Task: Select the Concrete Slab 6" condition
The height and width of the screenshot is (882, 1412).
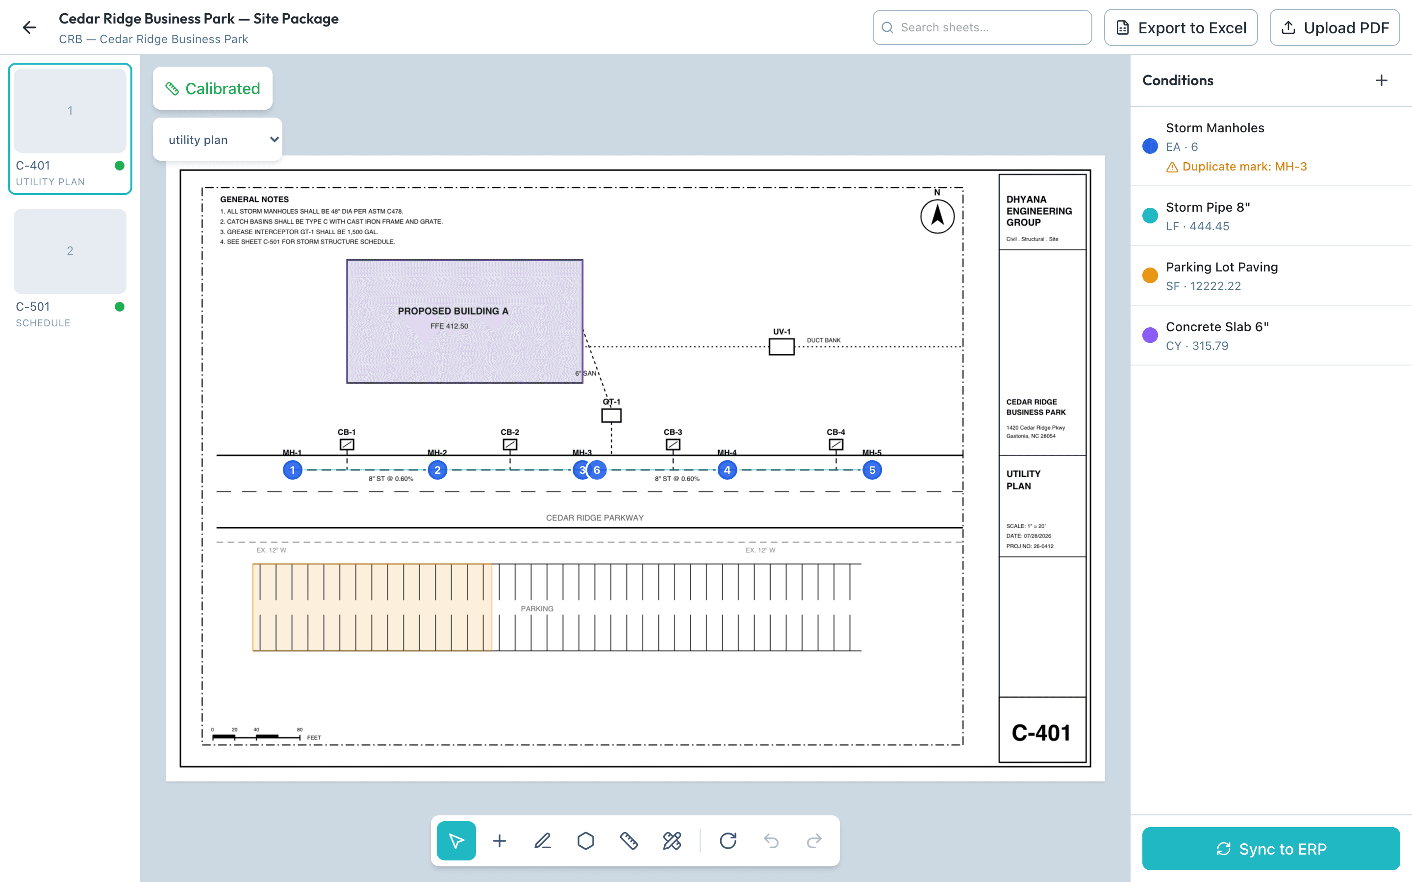Action: [1271, 336]
